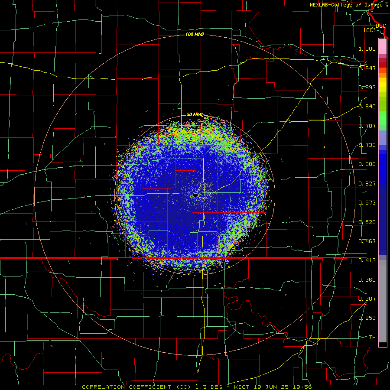Select the 0.680 scale value
This screenshot has width=390, height=390.
tap(367, 164)
